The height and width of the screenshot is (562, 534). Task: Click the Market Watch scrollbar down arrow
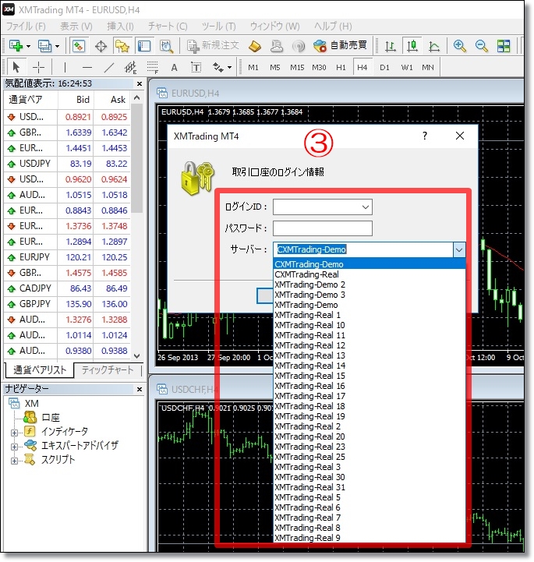136,356
